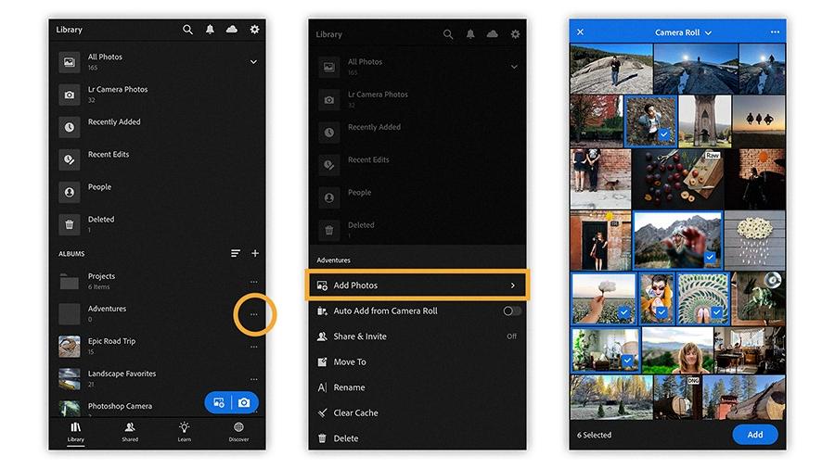Choose Clear Cache in the Adventures menu
Screen dimensions: 835x469
[x=417, y=413]
